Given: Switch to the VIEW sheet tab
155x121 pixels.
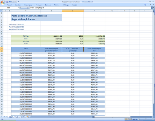Looking at the screenshot, I should [11, 117].
